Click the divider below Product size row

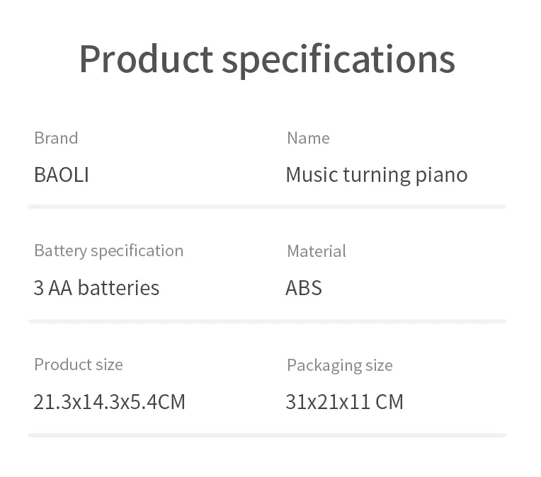pos(268,435)
